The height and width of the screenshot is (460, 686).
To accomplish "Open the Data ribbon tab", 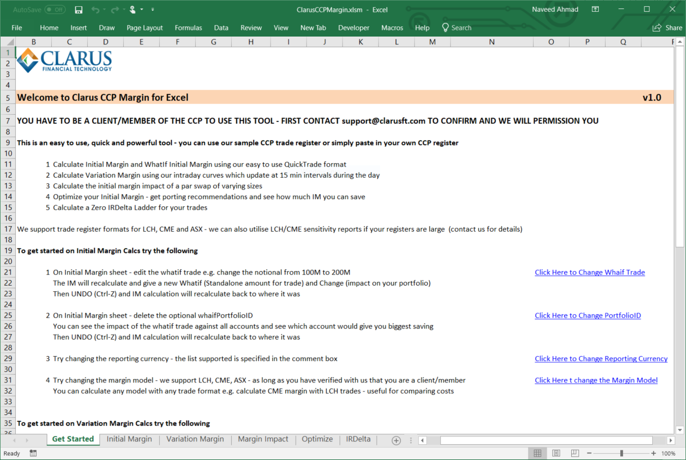I will click(x=221, y=28).
